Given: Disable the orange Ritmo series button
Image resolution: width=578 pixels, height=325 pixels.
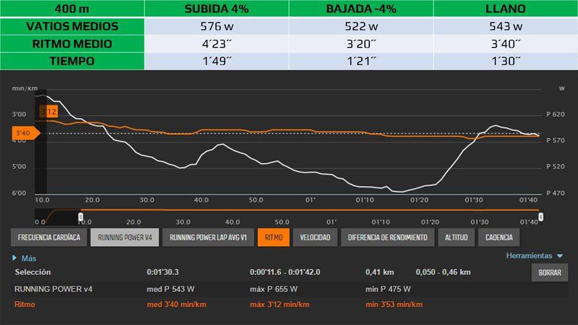Looking at the screenshot, I should [274, 237].
